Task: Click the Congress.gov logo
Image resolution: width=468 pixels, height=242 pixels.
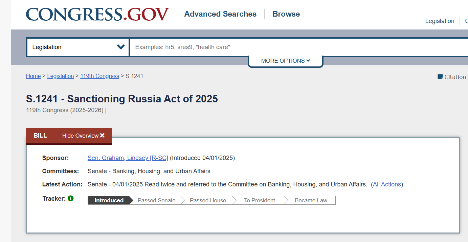Action: point(97,14)
